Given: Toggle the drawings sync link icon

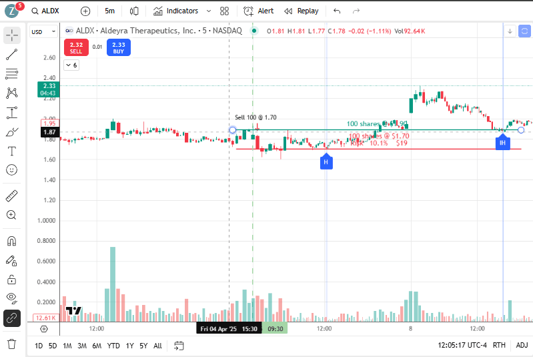Looking at the screenshot, I should coord(12,318).
